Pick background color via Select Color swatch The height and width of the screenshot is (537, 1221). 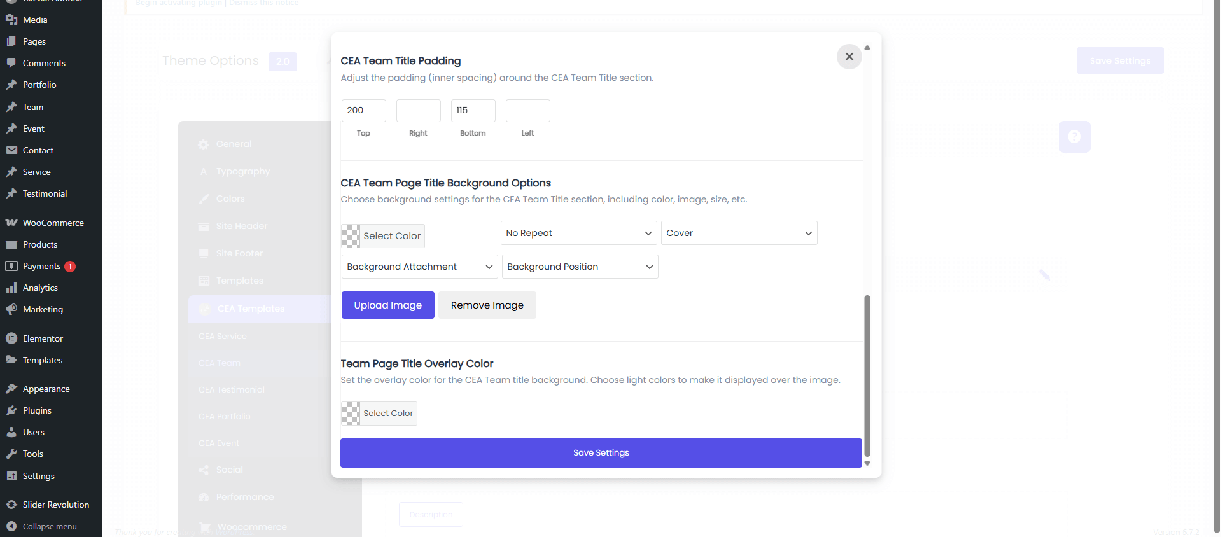pos(382,236)
